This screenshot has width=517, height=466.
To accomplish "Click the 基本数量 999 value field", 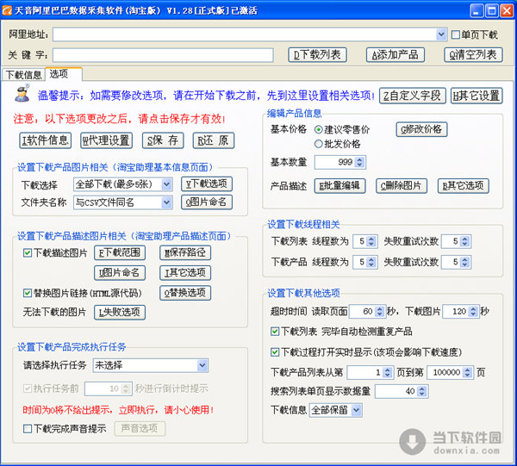I will coord(334,162).
